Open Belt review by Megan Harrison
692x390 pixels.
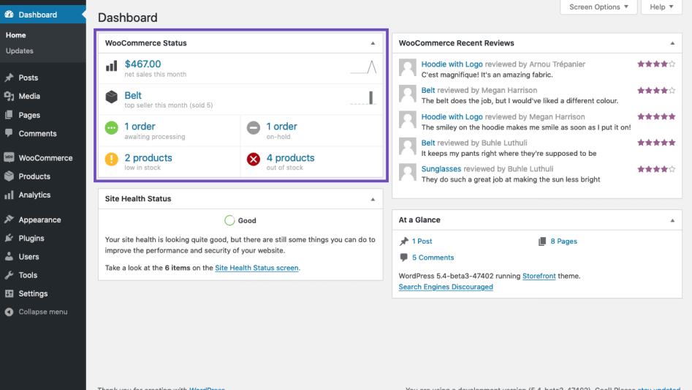428,90
